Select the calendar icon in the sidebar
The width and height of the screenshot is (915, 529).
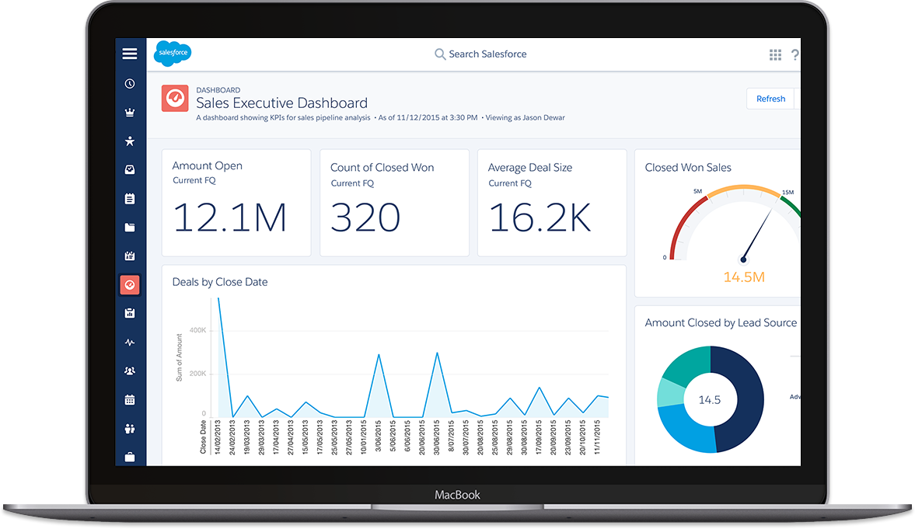click(130, 399)
